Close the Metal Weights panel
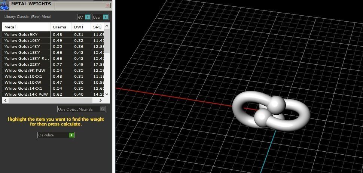 pyautogui.click(x=108, y=6)
